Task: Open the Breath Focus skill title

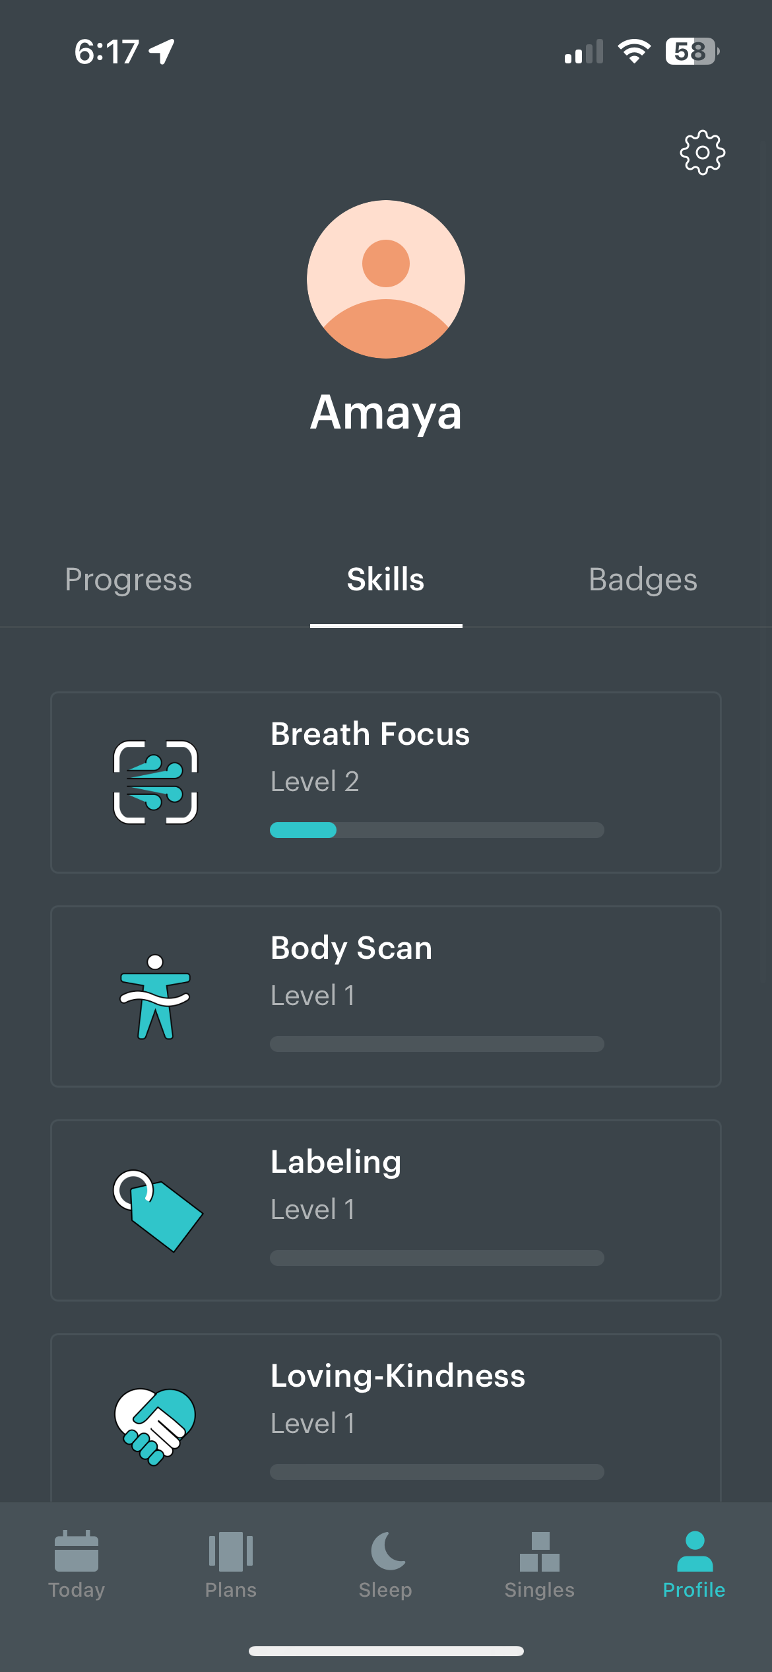Action: [370, 734]
